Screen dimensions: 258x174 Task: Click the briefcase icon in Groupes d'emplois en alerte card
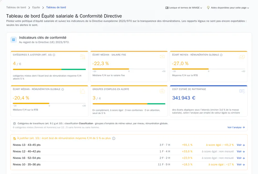[162, 91]
